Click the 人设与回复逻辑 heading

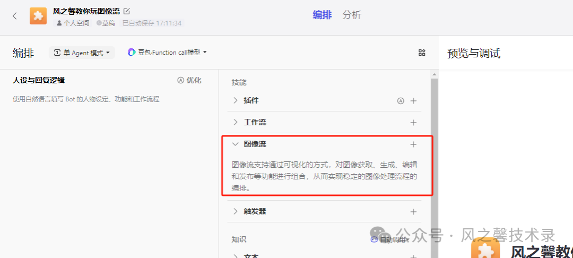39,80
